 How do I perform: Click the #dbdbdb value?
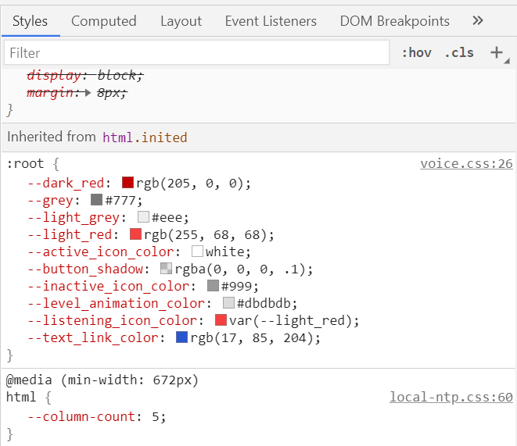[x=264, y=303]
